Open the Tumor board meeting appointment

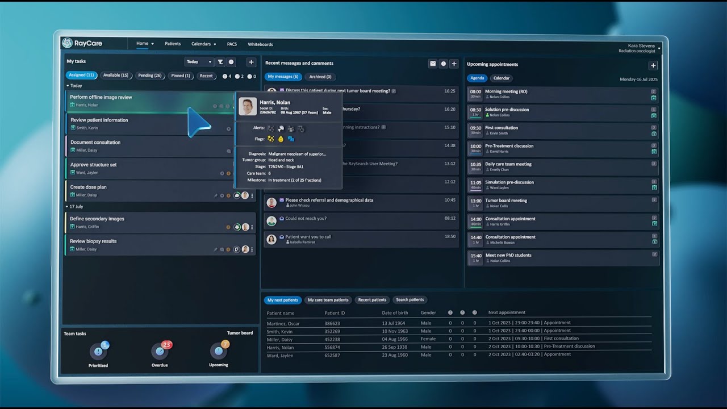563,203
